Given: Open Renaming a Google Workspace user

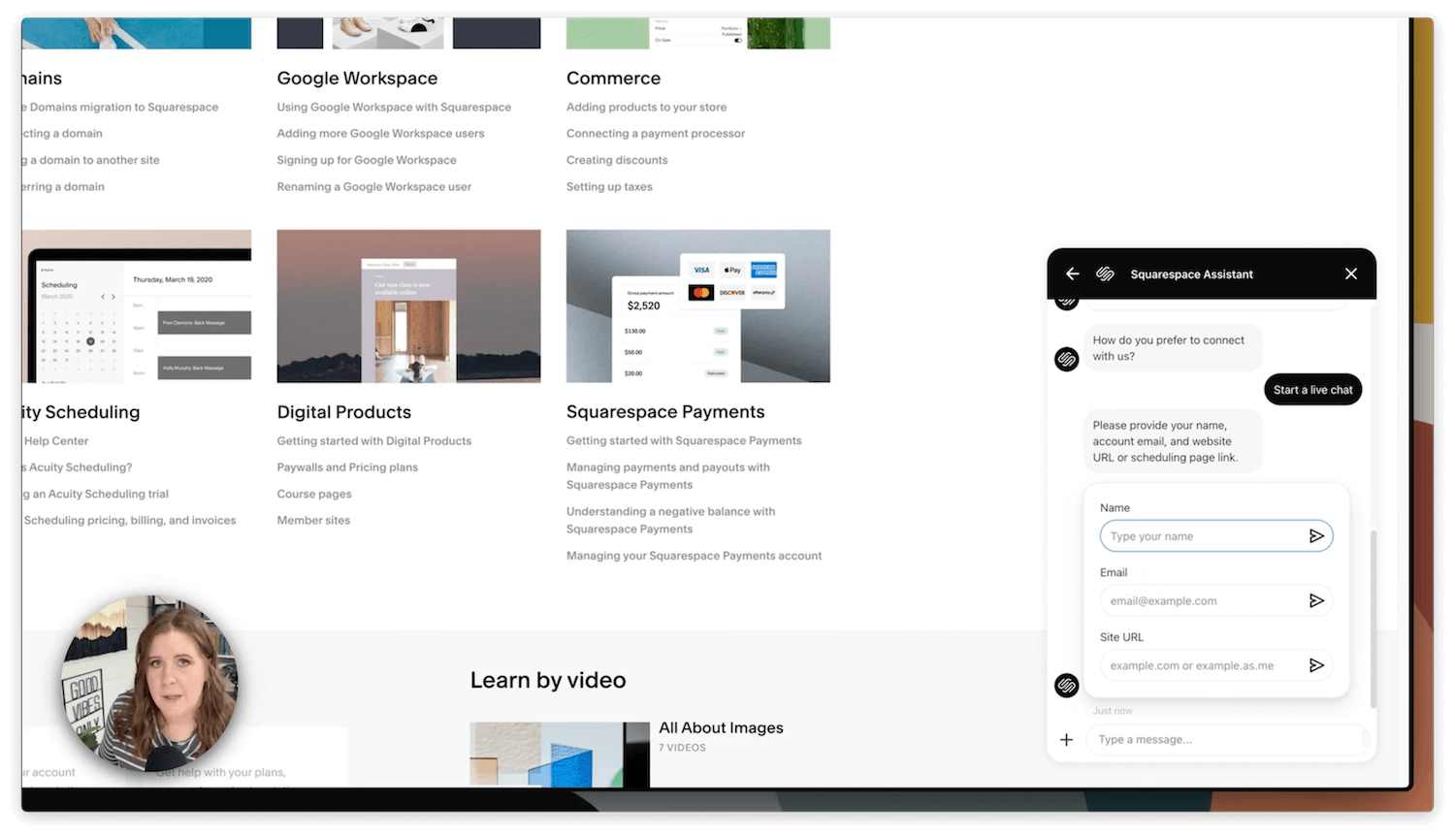Looking at the screenshot, I should pos(374,187).
